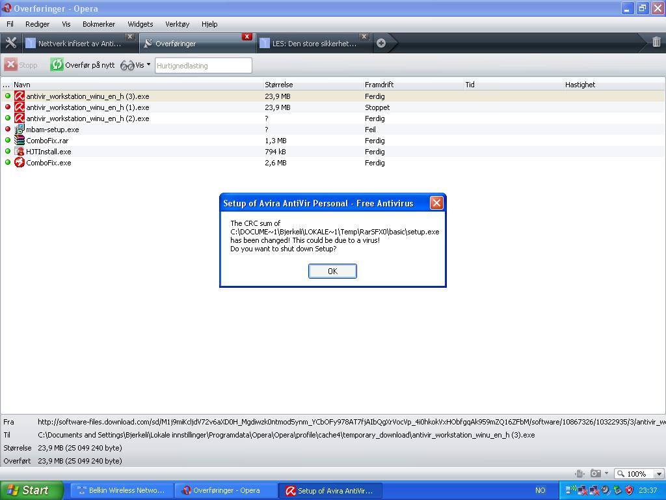Open the Widgets menu
Image resolution: width=666 pixels, height=500 pixels.
coord(140,24)
